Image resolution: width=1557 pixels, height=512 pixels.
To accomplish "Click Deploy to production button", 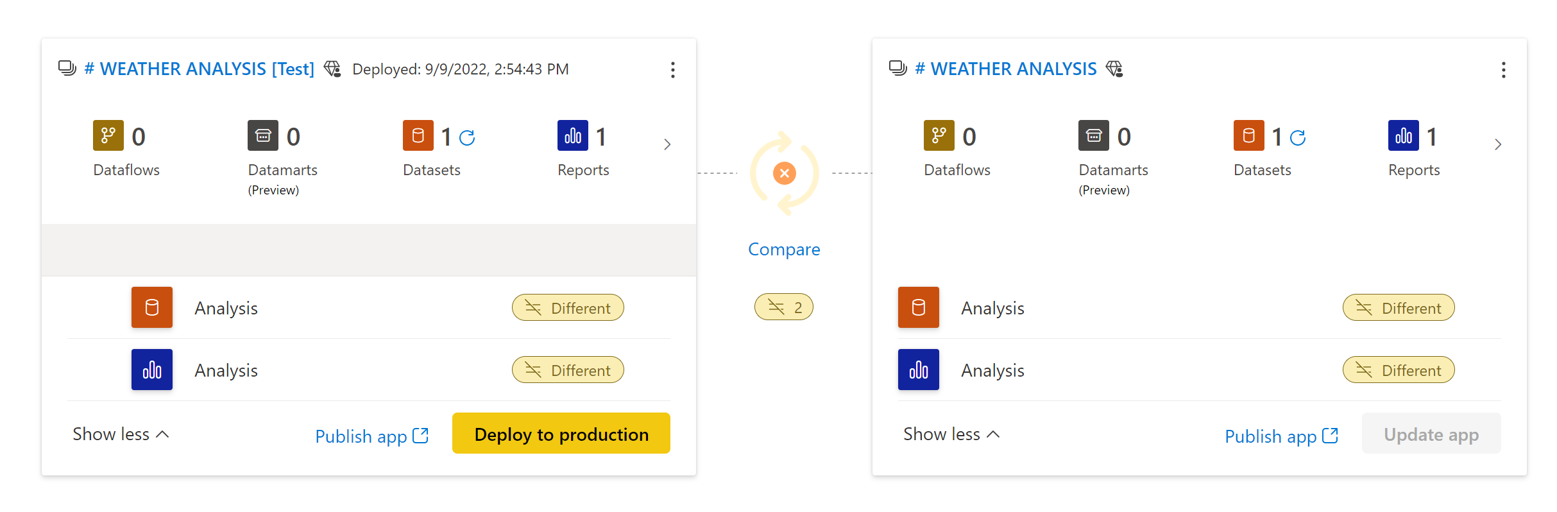I will [x=561, y=434].
